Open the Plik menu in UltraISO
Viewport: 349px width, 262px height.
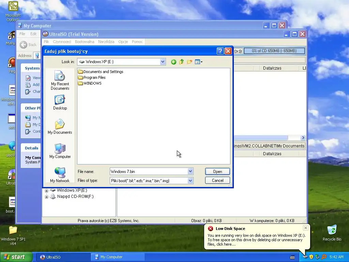(46, 42)
